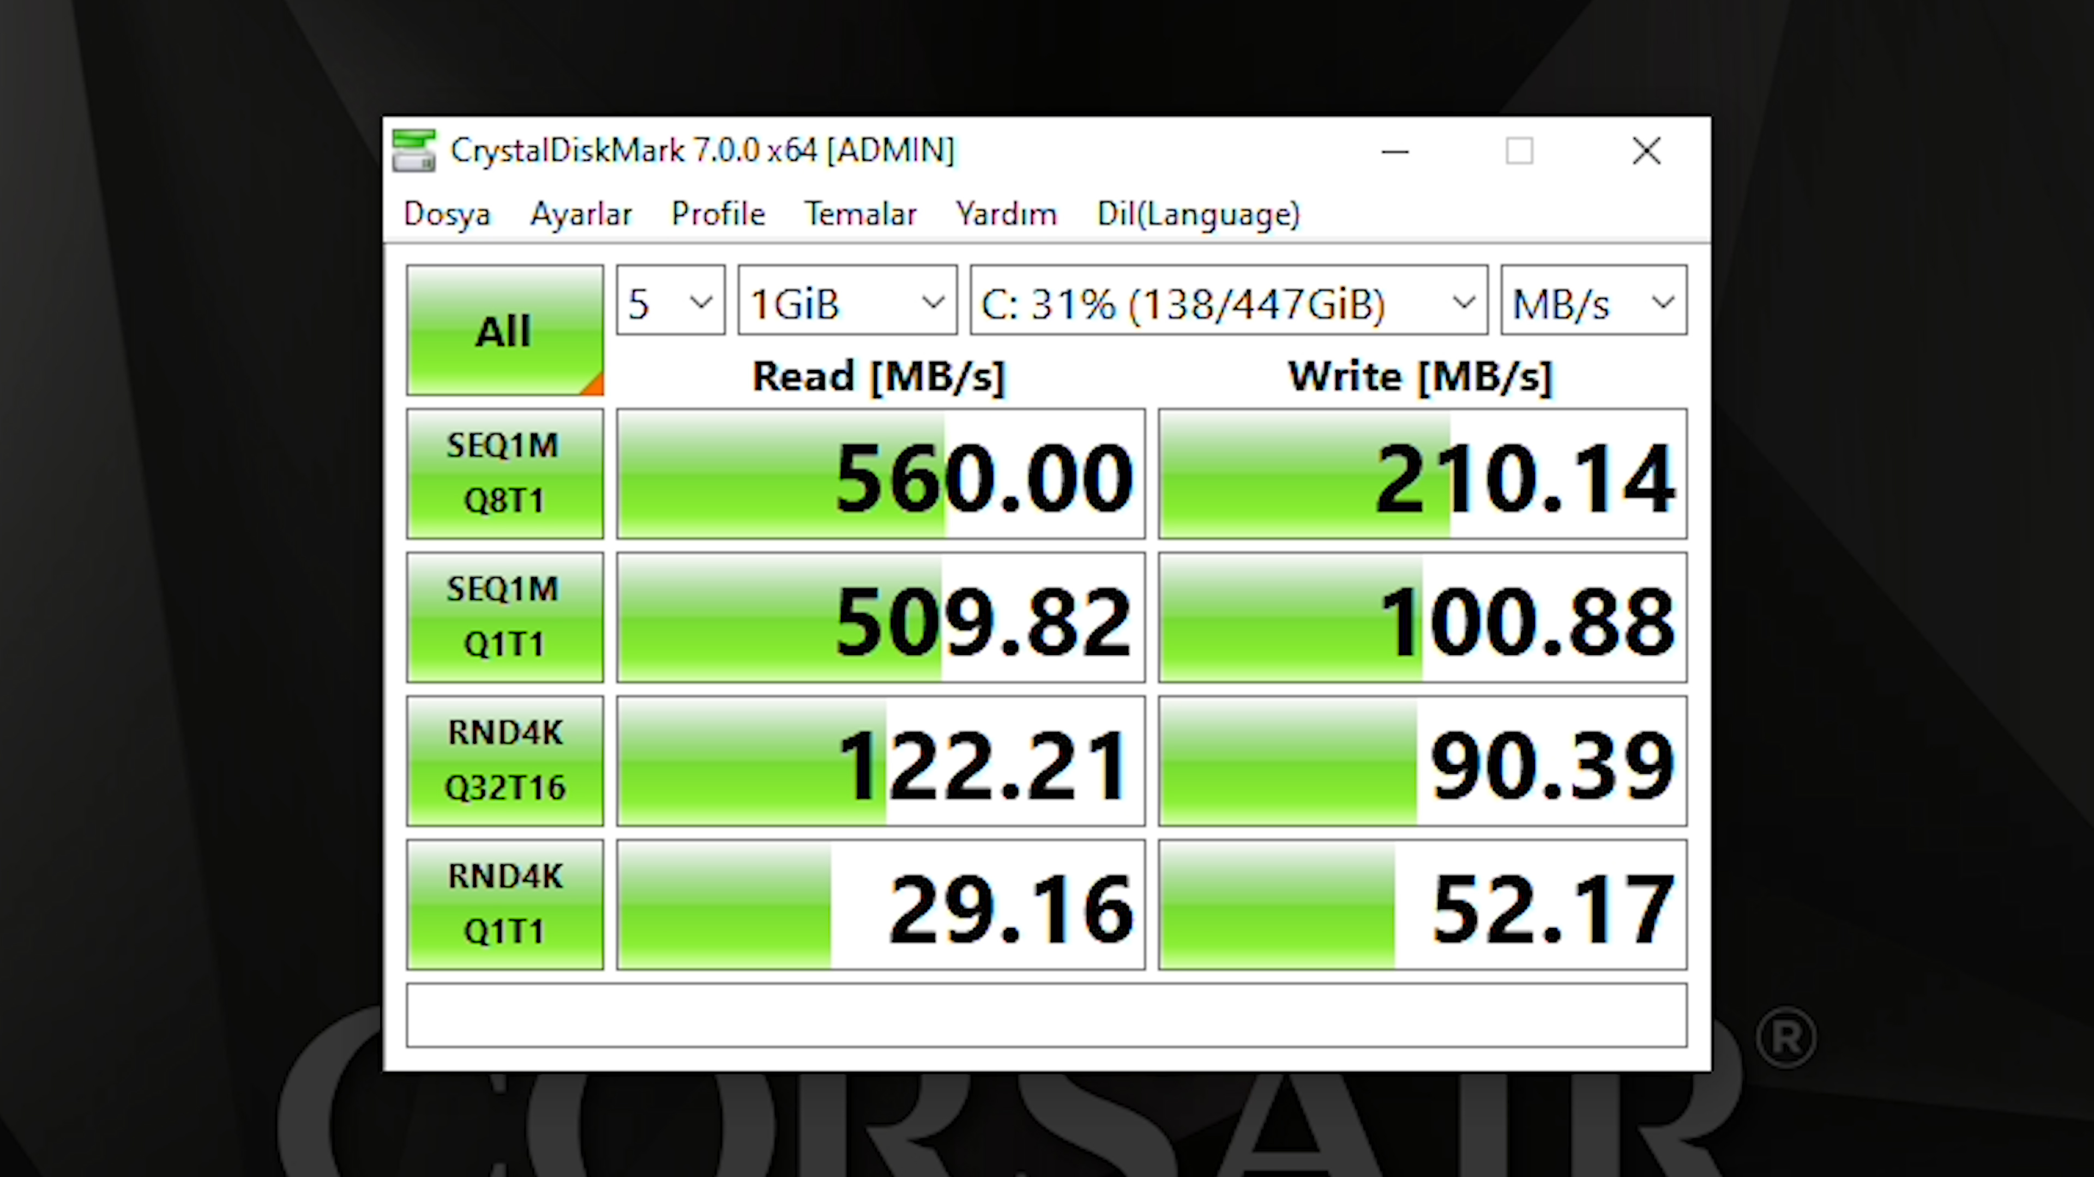Click the 52.17 write result cell

coord(1423,904)
